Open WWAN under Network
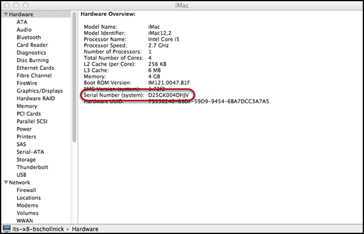364x234 pixels. click(x=25, y=221)
